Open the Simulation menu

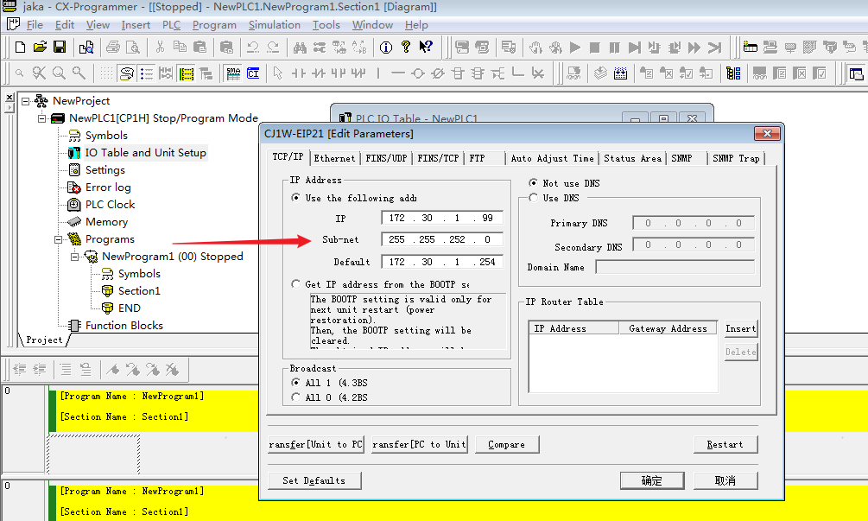[x=274, y=25]
